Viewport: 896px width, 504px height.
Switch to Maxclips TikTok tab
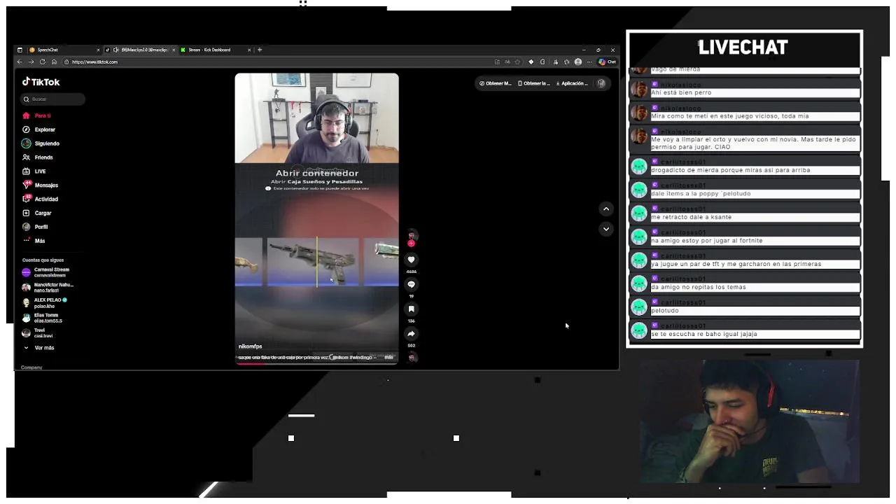click(140, 50)
